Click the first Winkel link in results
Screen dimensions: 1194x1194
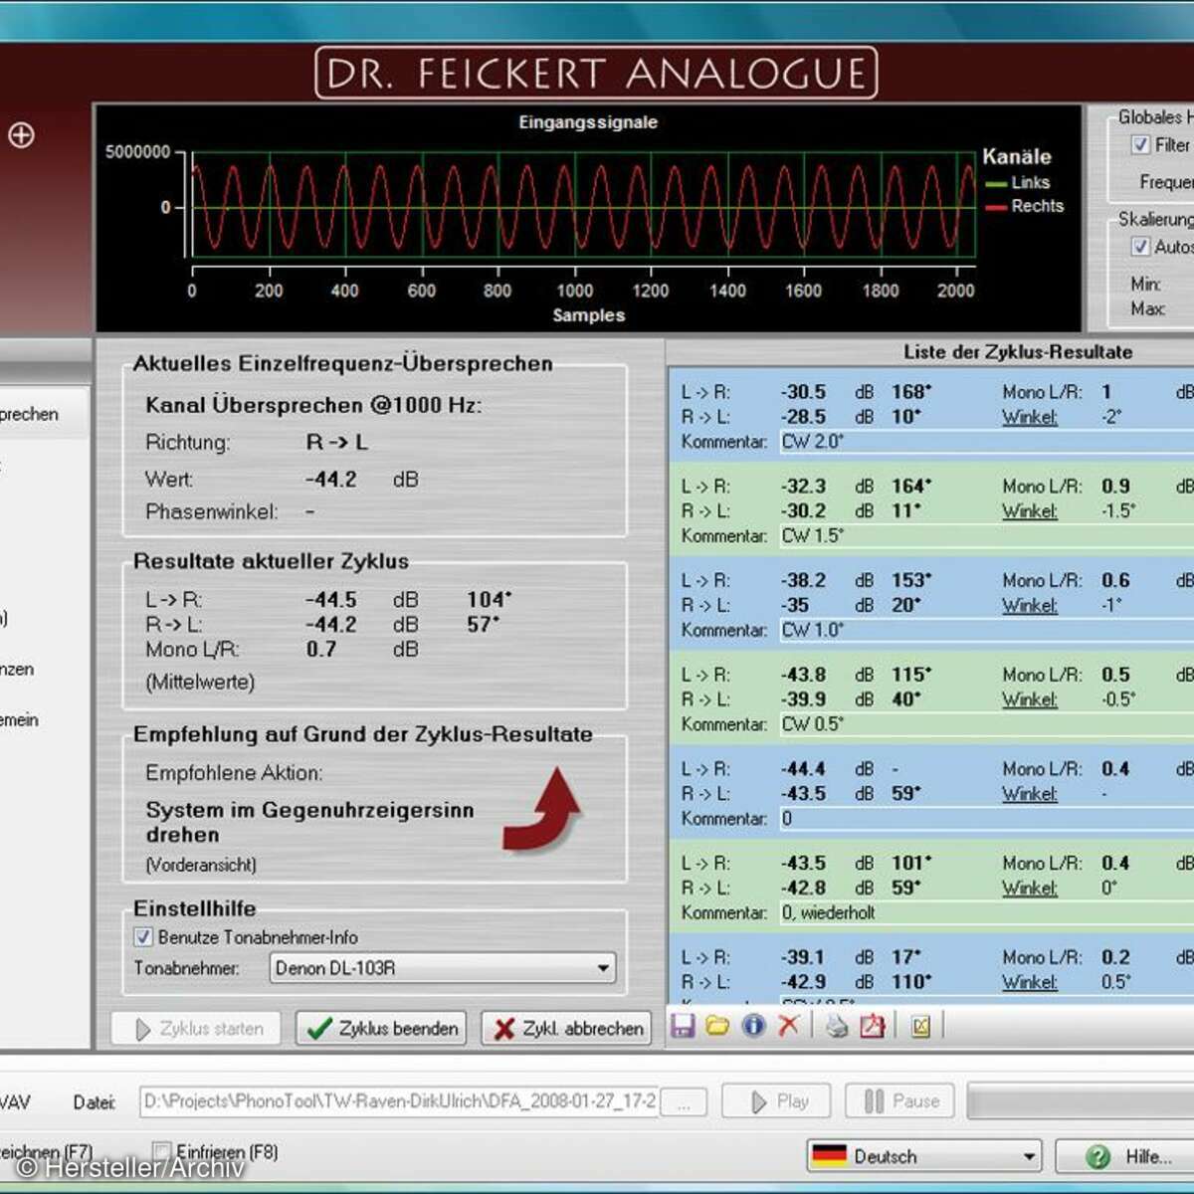1029,417
